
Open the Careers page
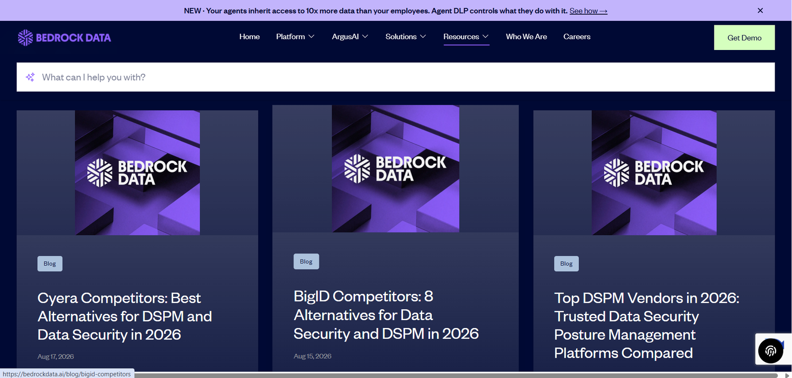pos(577,37)
